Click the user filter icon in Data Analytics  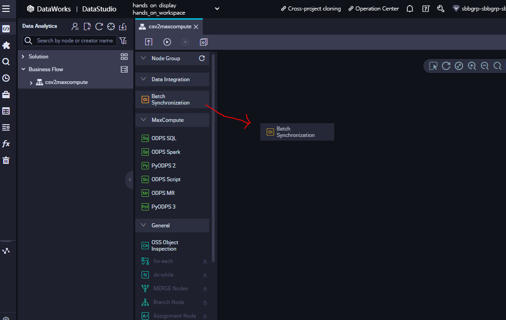pyautogui.click(x=75, y=26)
